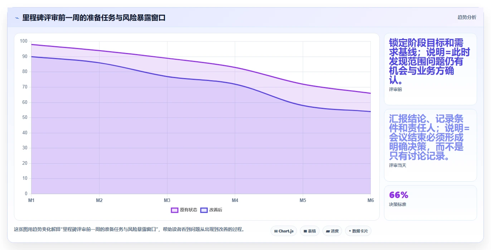Click the M3 x-axis label
Image resolution: width=491 pixels, height=250 pixels.
167,200
